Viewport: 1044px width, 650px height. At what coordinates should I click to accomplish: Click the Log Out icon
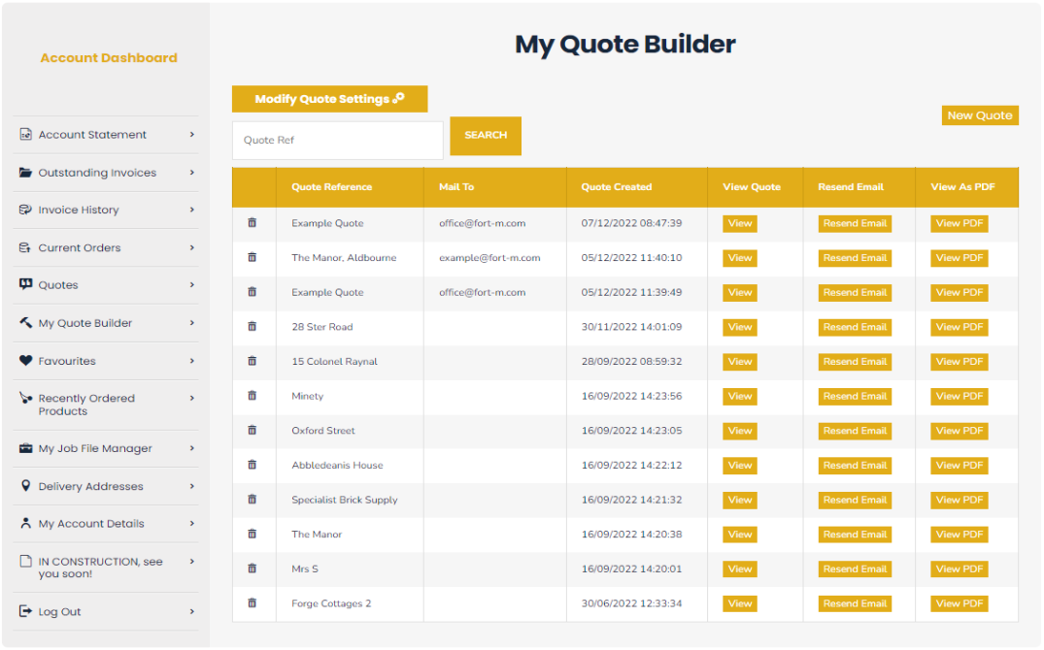25,611
